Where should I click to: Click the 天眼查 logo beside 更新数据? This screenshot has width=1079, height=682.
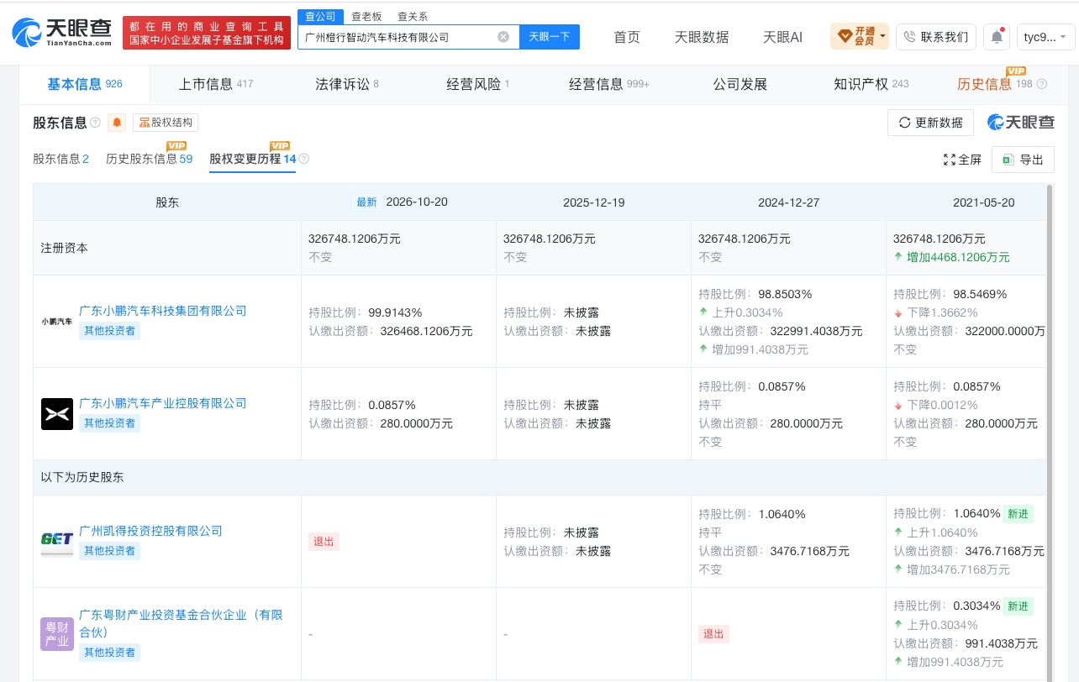[1021, 123]
